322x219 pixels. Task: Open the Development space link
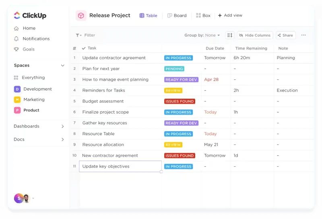[x=37, y=89]
